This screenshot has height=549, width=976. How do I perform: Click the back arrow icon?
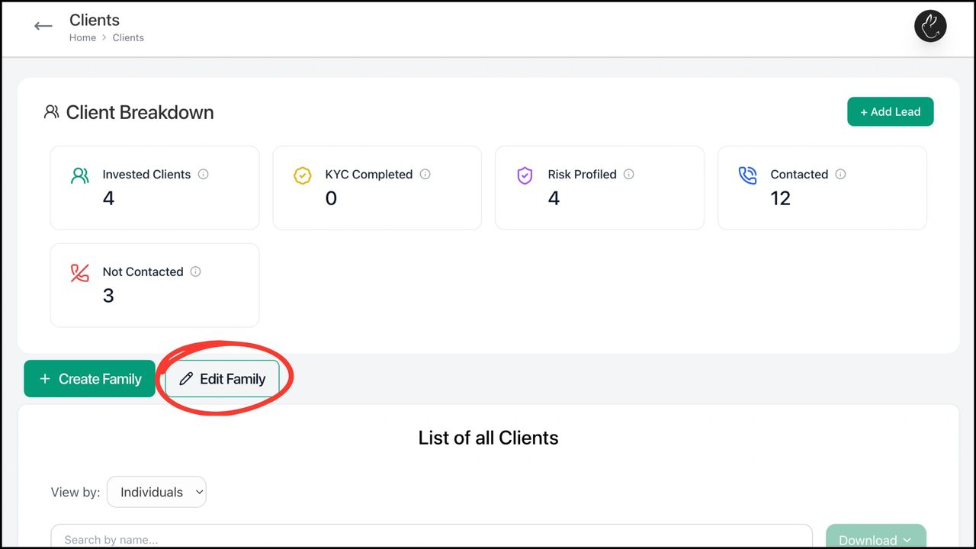(43, 27)
